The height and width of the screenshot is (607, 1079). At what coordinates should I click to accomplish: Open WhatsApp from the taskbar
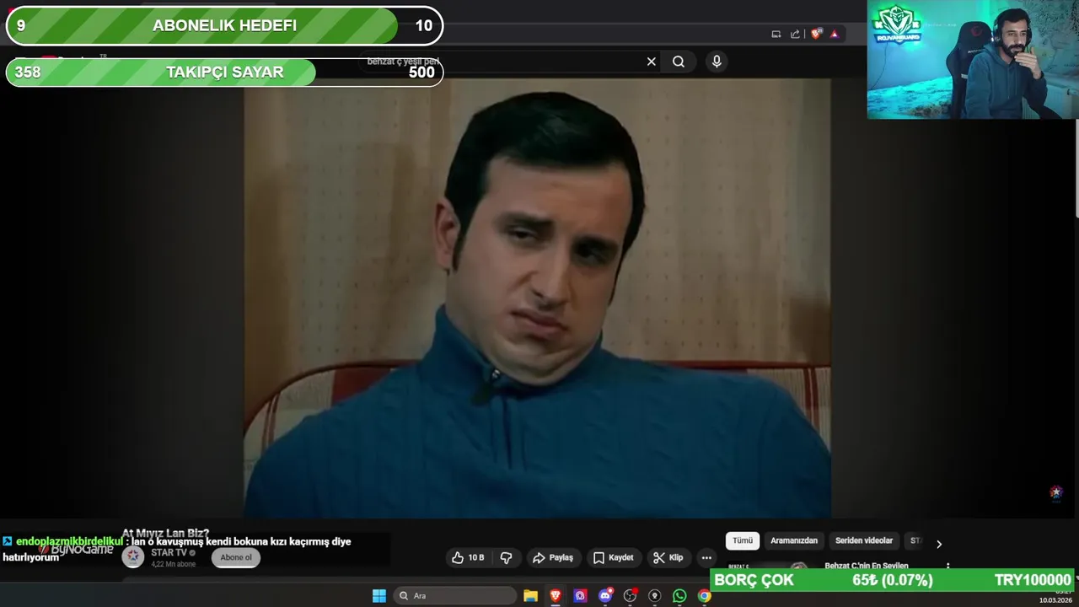coord(679,596)
